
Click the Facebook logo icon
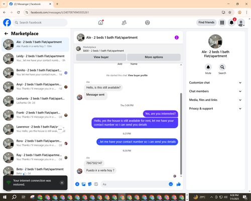(7, 23)
